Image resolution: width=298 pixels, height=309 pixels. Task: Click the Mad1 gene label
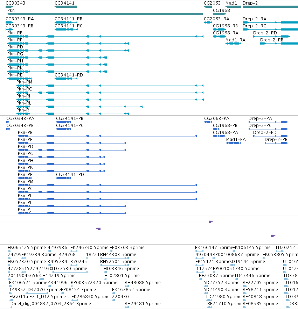coord(231,3)
